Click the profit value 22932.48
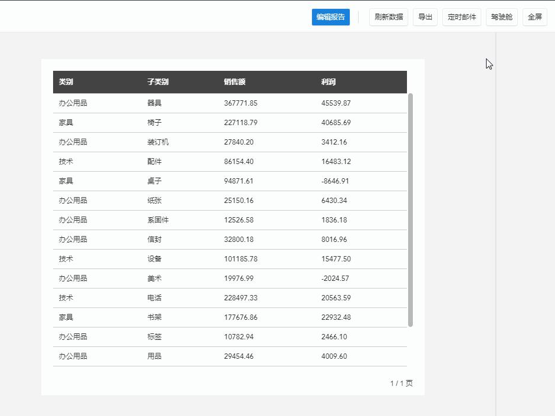555x416 pixels. click(336, 317)
